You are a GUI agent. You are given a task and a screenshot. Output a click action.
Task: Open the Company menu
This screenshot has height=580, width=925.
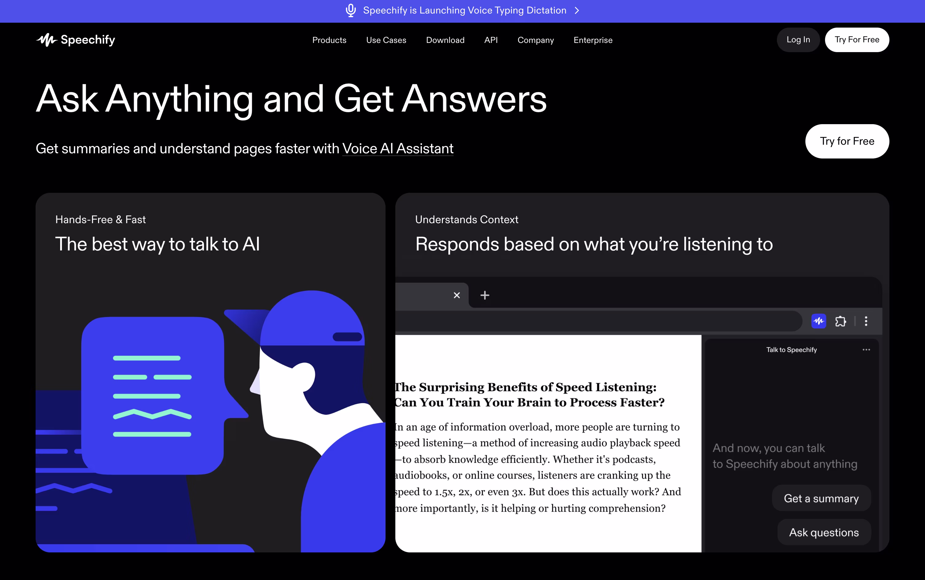535,40
